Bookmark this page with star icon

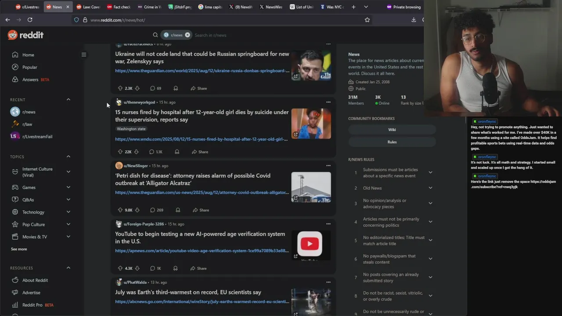367,20
